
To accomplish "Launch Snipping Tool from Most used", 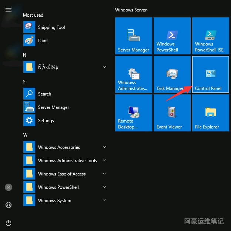I will 65,27.
